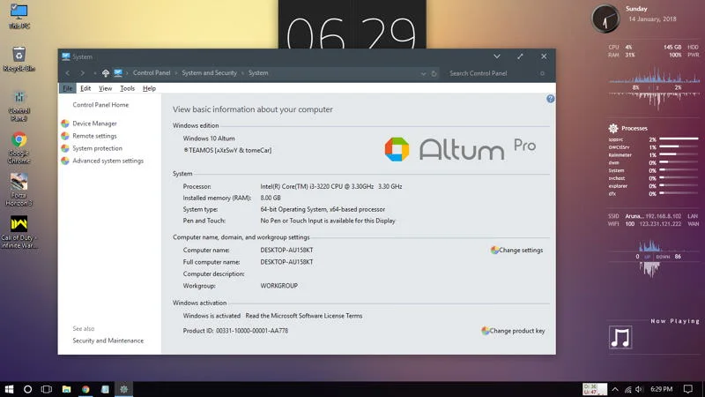This screenshot has height=397, width=705.
Task: Open Cortana circle on the taskbar
Action: 27,389
